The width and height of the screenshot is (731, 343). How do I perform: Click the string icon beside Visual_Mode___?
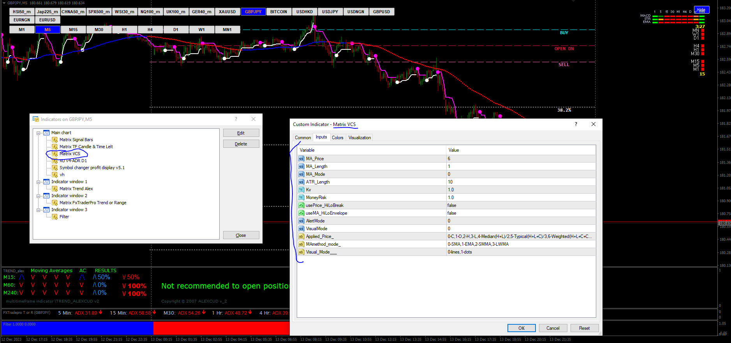tap(301, 252)
